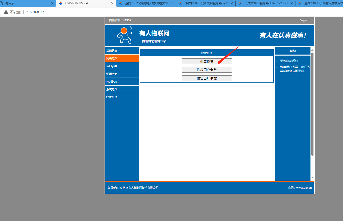Click the help panel scrollbar thumb
Image resolution: width=343 pixels, height=221 pixels.
pyautogui.click(x=312, y=104)
